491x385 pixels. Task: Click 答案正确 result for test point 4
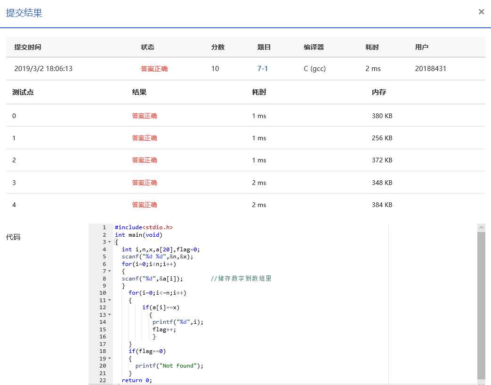click(x=145, y=205)
